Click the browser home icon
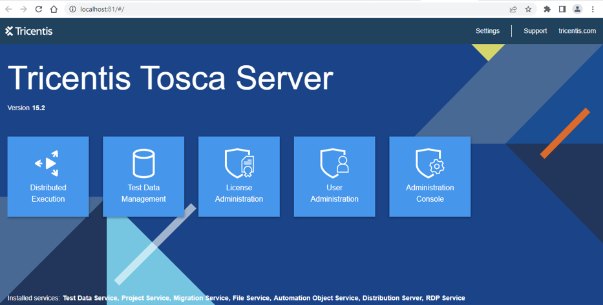The height and width of the screenshot is (305, 603). point(54,9)
